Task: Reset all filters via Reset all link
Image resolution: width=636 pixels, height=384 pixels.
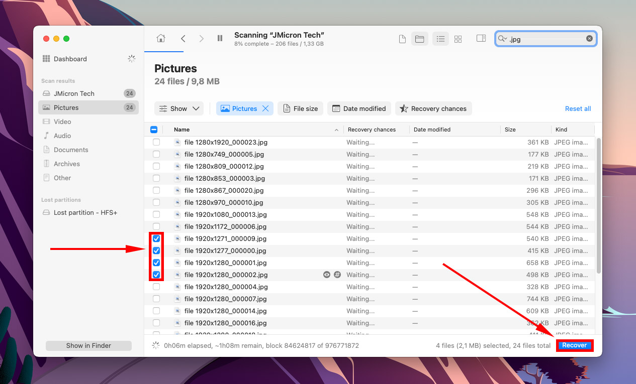Action: 578,108
